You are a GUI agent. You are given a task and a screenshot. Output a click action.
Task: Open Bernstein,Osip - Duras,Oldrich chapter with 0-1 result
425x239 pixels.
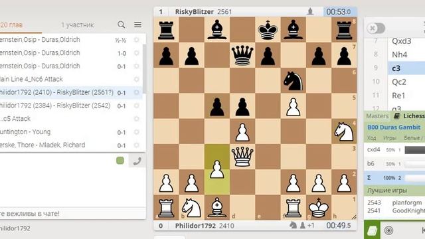(x=71, y=66)
